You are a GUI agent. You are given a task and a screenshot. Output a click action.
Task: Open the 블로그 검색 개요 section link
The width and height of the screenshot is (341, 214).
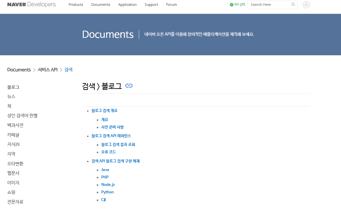(x=104, y=111)
